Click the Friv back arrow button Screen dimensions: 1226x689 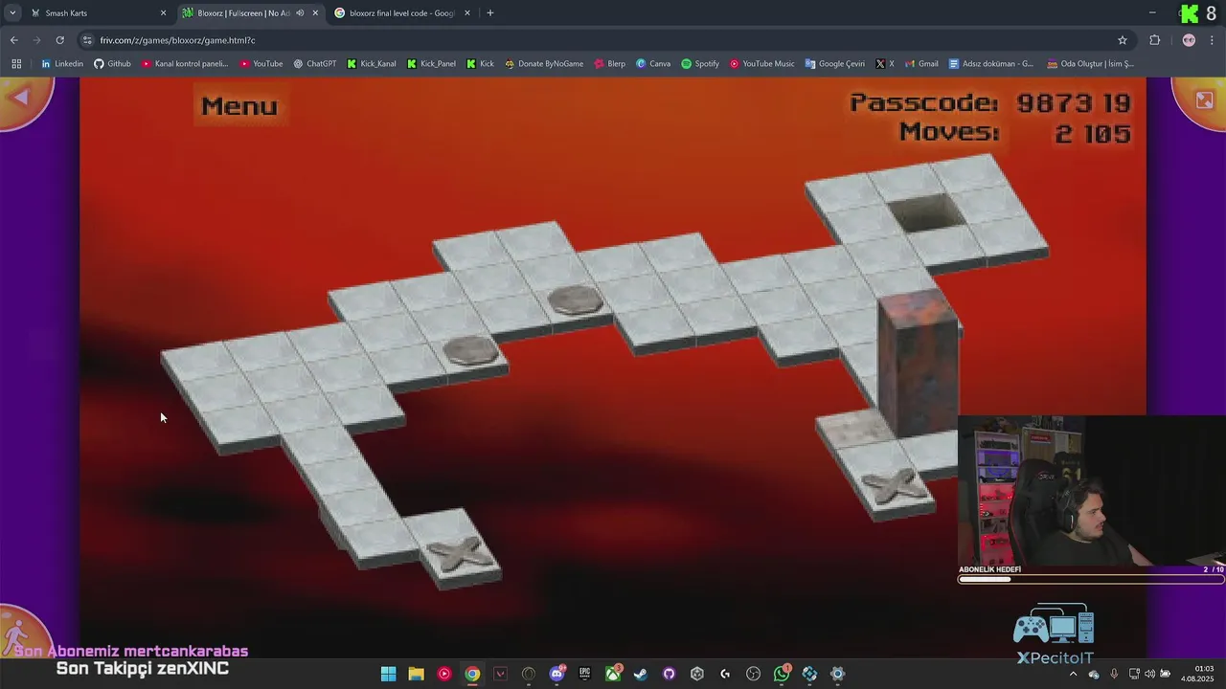pyautogui.click(x=21, y=98)
